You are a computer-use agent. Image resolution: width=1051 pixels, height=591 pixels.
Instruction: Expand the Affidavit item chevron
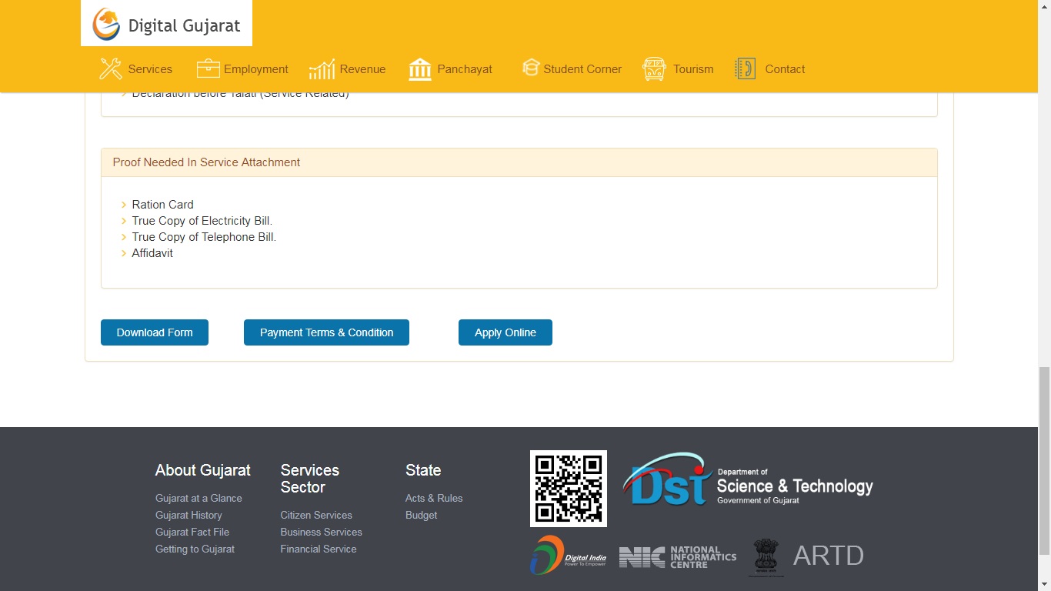[124, 252]
